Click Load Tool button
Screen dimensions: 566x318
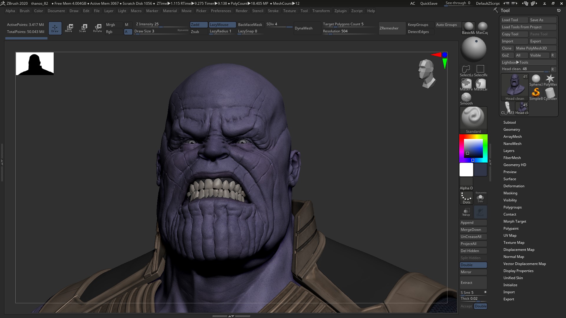click(515, 20)
